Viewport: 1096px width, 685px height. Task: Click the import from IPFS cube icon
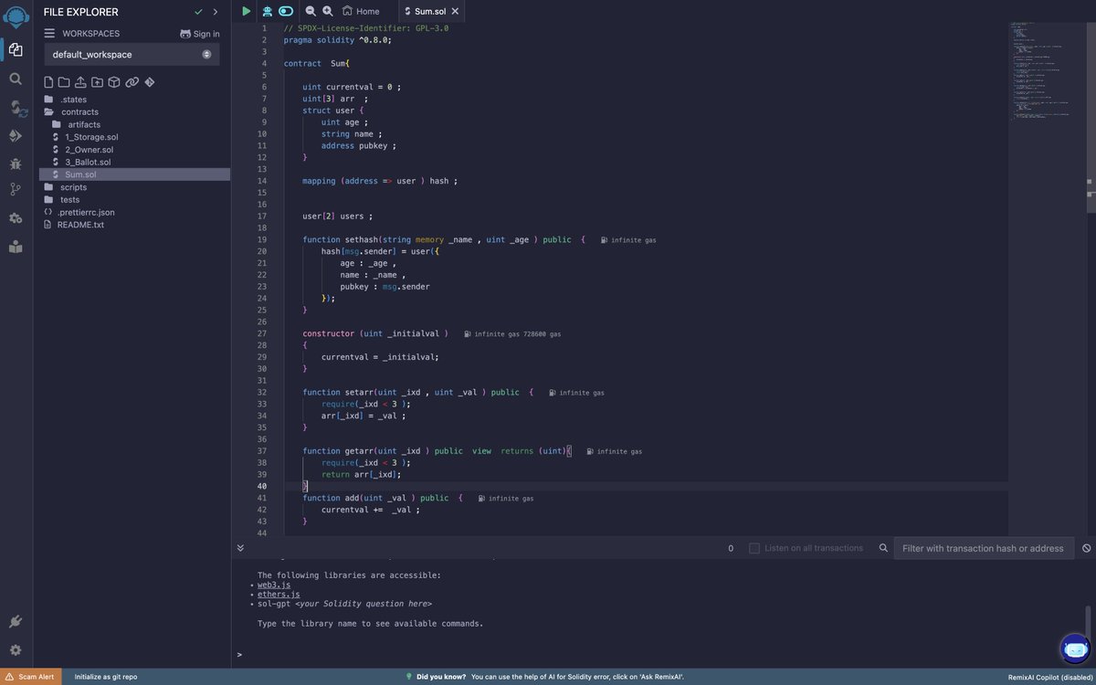pos(114,82)
